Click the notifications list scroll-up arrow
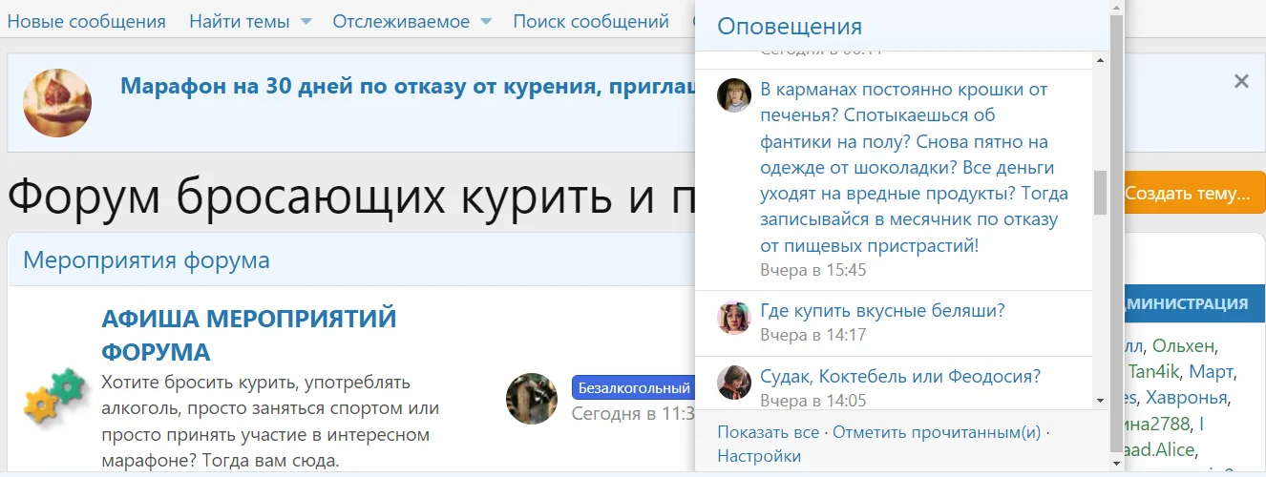Image resolution: width=1266 pixels, height=477 pixels. (1100, 59)
